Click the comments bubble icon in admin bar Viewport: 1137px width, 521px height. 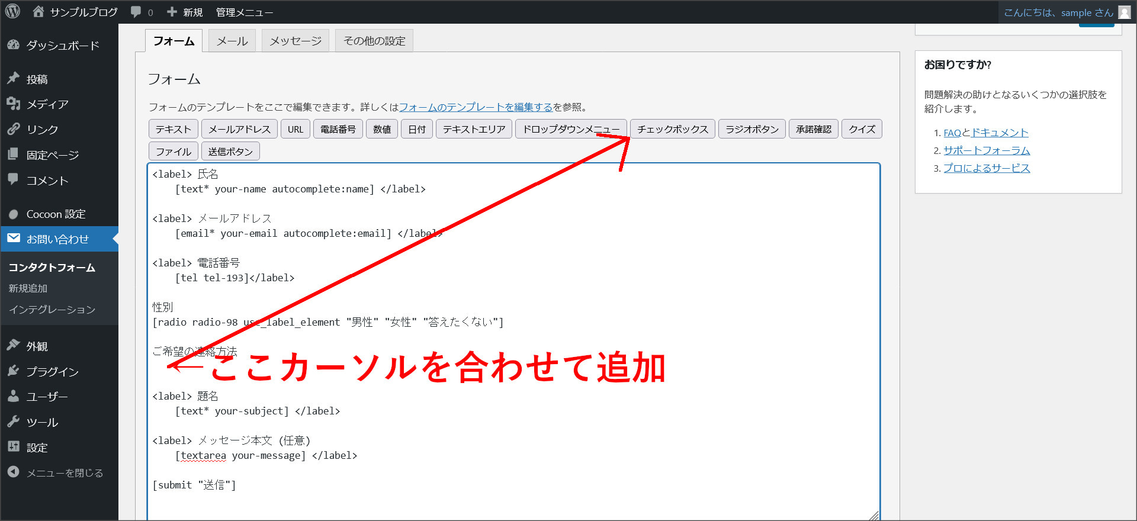136,12
